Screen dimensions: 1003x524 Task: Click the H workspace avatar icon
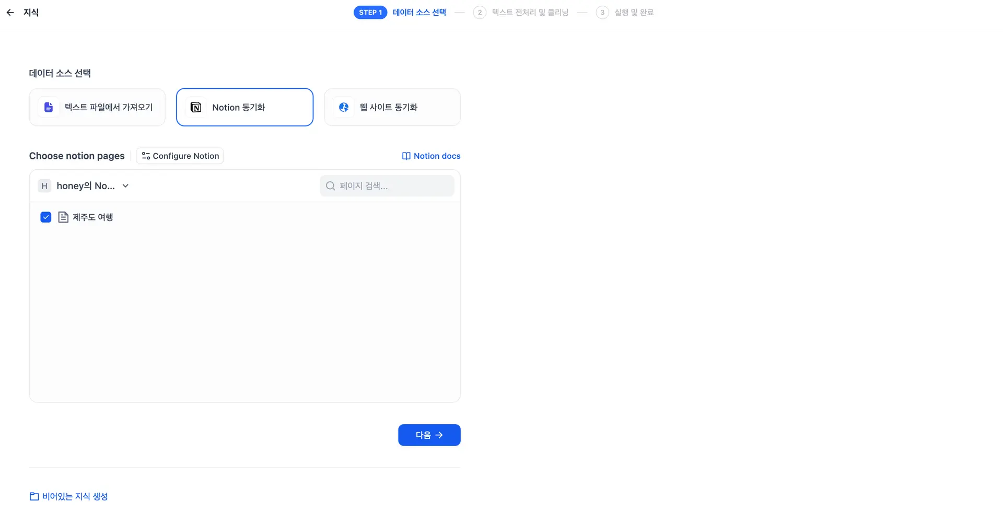click(44, 186)
